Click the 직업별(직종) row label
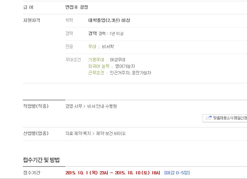Screen dimensions: 247x179 click(36, 106)
